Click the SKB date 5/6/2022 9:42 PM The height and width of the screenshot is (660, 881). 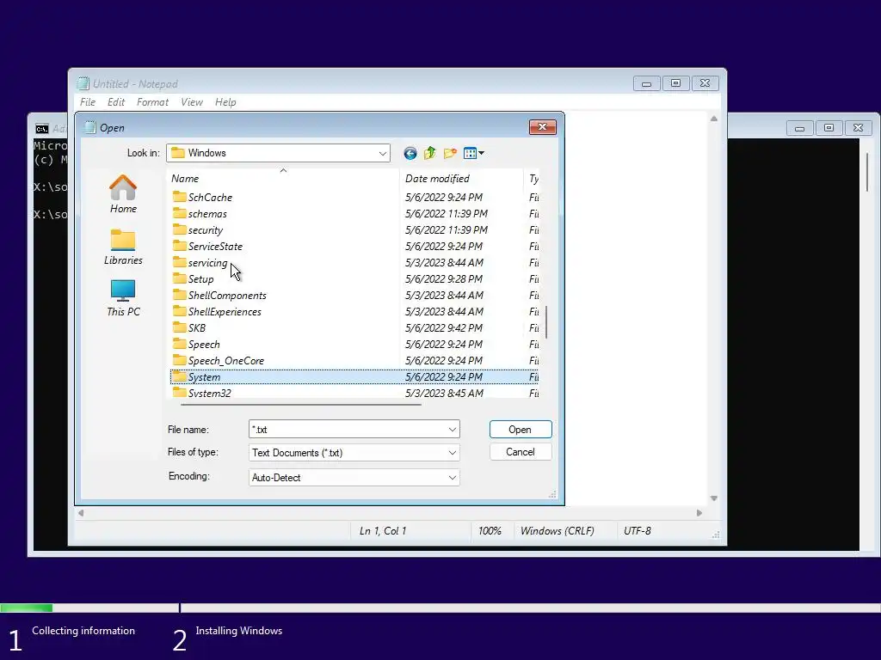point(444,327)
